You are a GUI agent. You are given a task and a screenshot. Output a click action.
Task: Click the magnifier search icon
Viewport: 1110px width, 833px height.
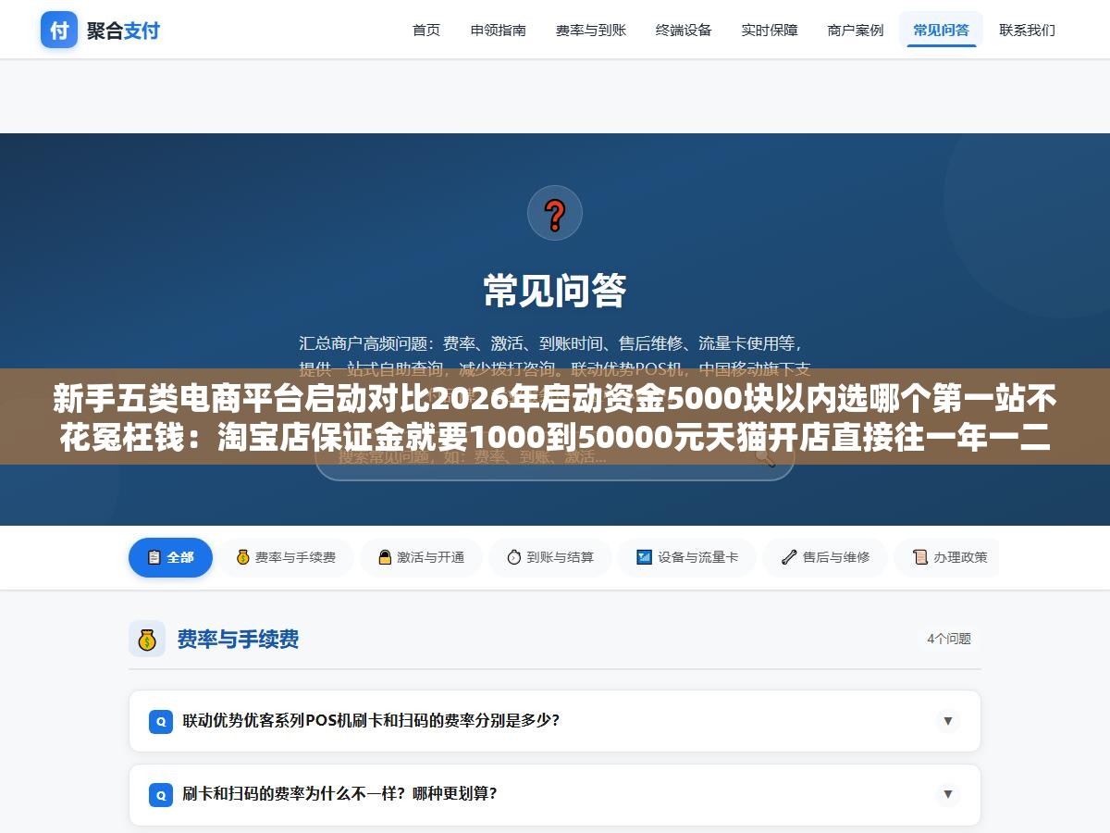pos(766,456)
